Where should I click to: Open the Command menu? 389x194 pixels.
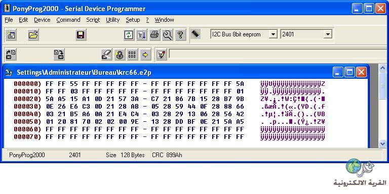click(68, 20)
